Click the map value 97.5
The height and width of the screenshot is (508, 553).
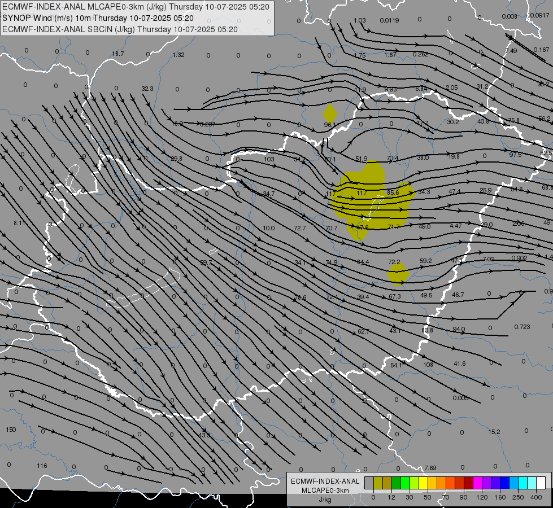pos(515,155)
